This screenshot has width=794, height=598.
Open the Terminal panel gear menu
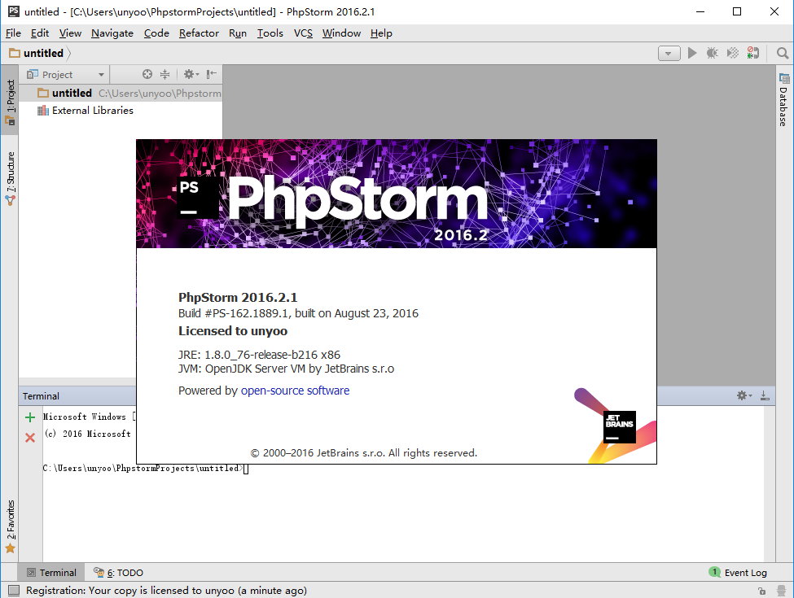(x=744, y=395)
